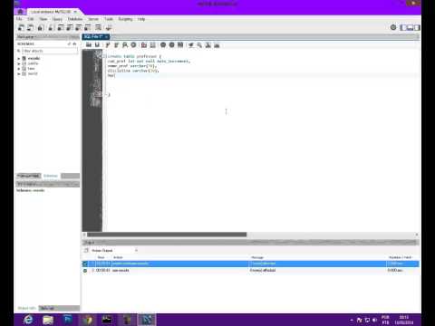Toggle word wrap in editor
435x326 pixels.
[217, 45]
